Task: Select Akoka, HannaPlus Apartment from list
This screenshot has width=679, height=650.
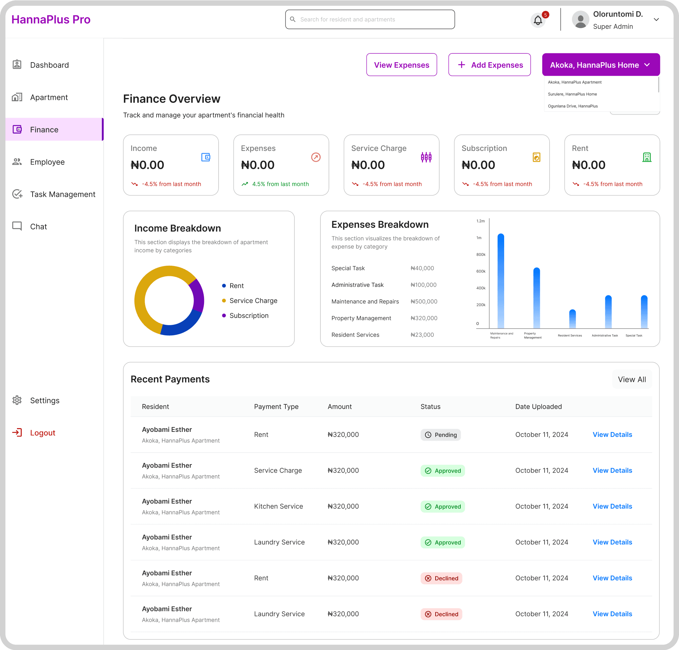Action: (575, 82)
